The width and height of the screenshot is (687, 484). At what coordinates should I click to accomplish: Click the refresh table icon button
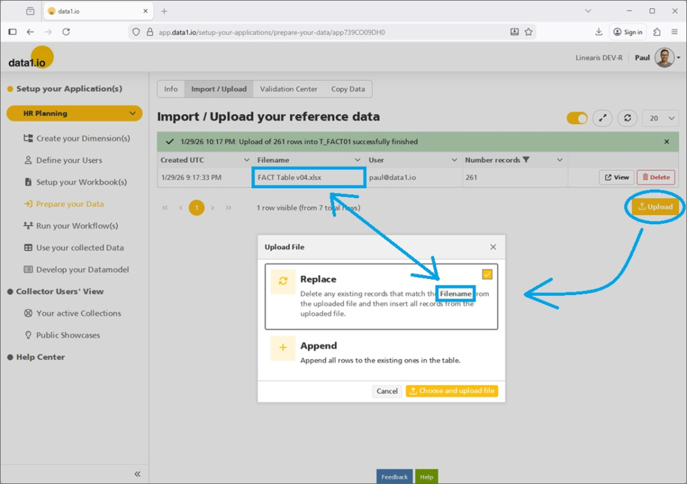627,118
